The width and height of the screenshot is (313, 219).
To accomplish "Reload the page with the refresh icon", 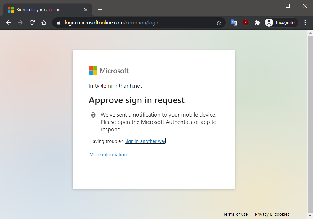I will pyautogui.click(x=32, y=22).
